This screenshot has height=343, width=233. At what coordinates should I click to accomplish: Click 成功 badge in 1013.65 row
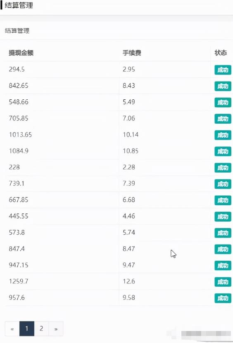pyautogui.click(x=223, y=135)
